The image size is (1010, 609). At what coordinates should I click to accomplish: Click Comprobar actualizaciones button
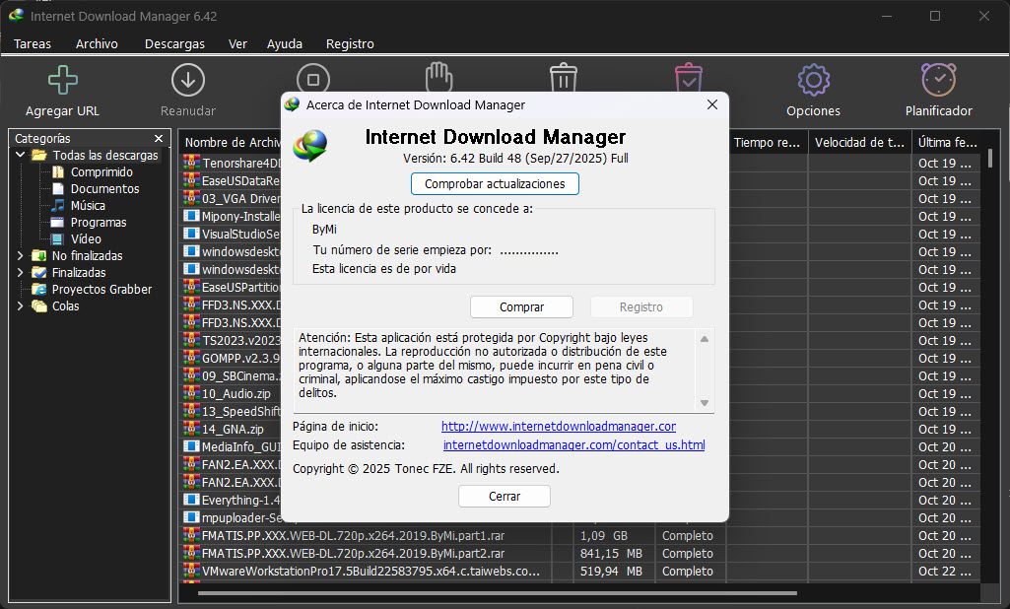click(x=495, y=183)
